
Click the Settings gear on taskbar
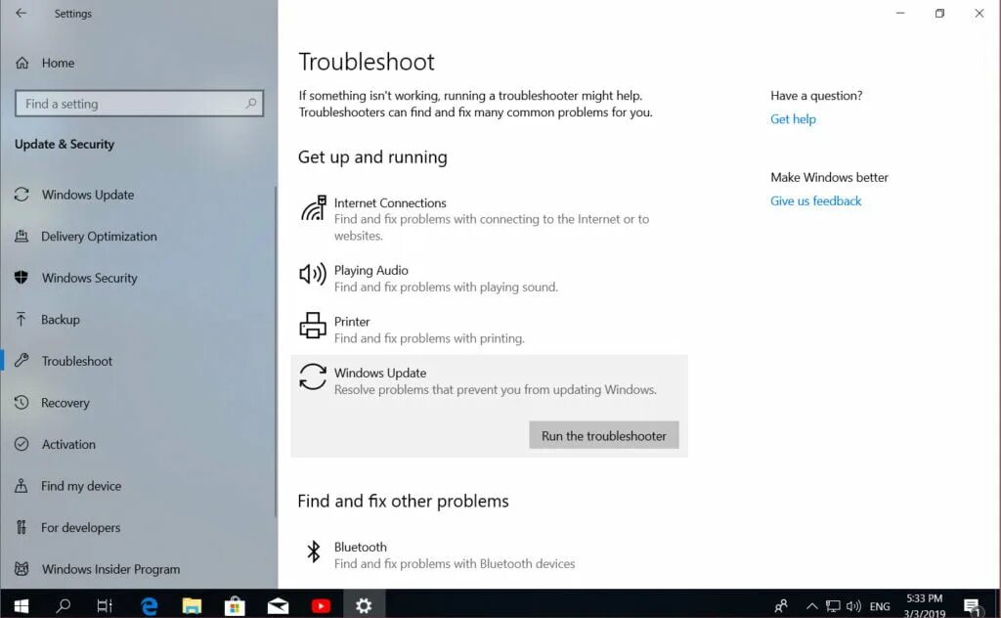pyautogui.click(x=364, y=605)
